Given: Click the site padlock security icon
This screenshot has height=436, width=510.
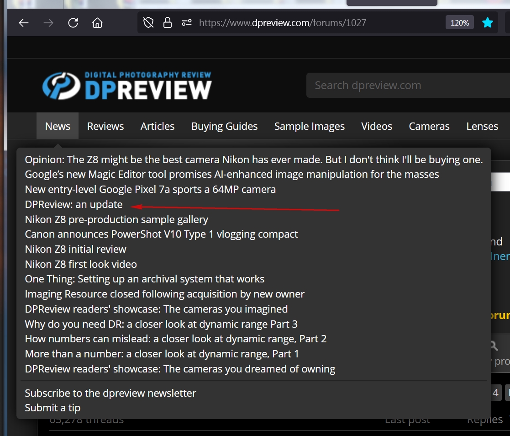Looking at the screenshot, I should pyautogui.click(x=168, y=23).
